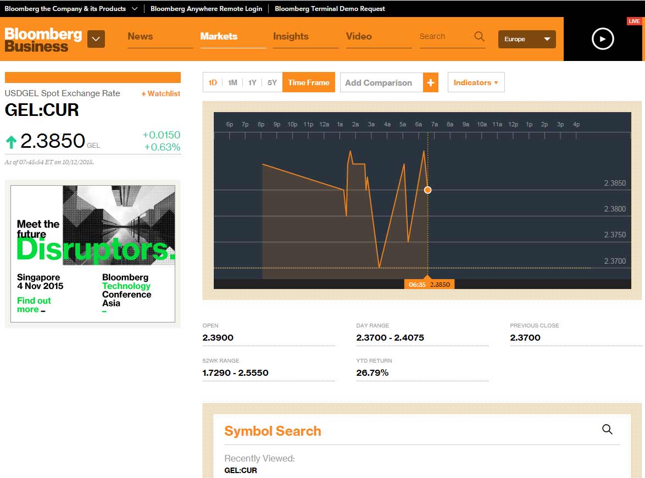645x478 pixels.
Task: Select the 1M time frame
Action: 232,82
